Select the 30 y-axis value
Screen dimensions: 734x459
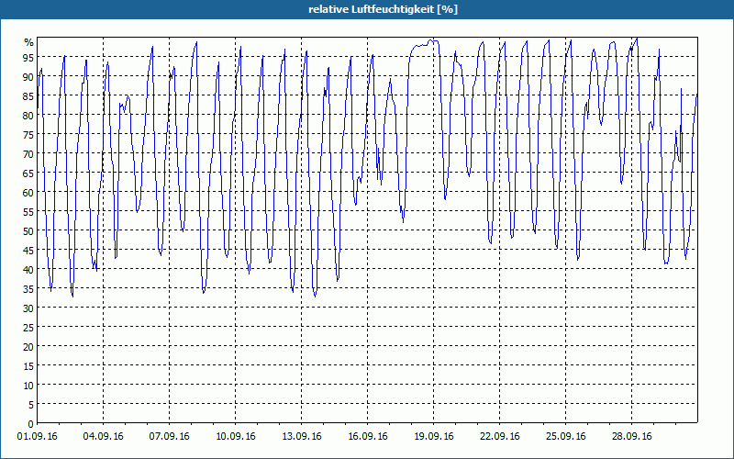pos(28,308)
